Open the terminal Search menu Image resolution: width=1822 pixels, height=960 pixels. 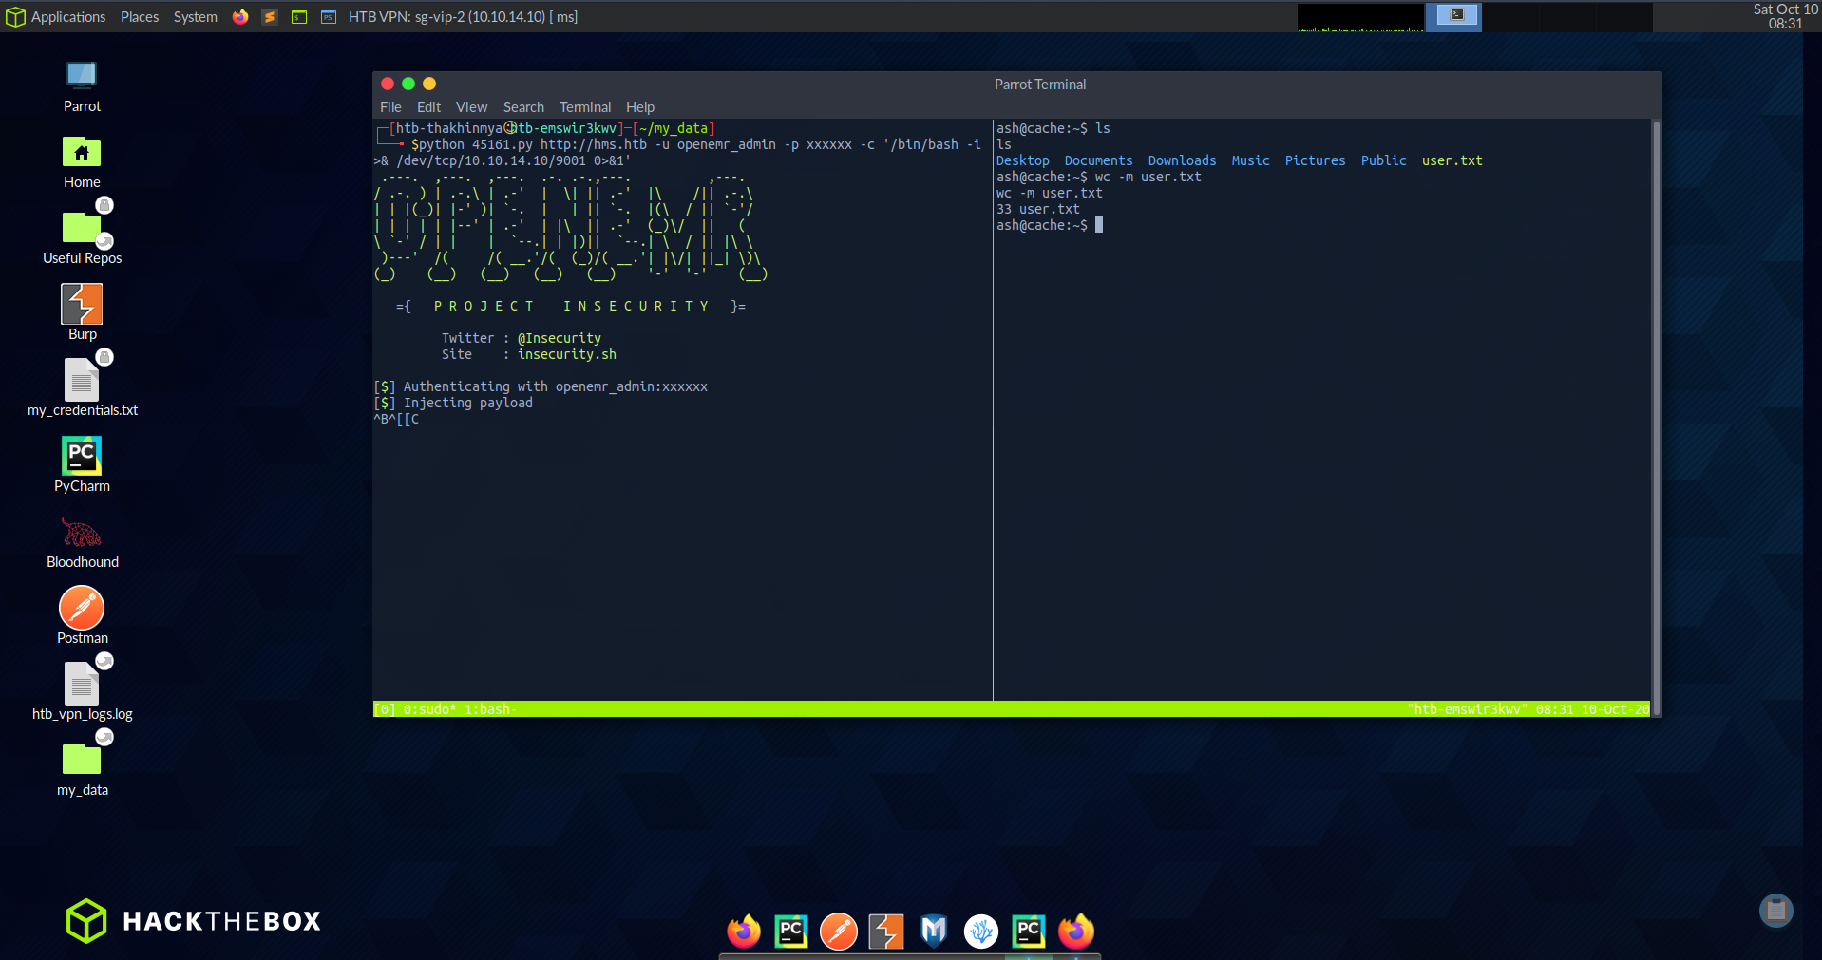(523, 107)
